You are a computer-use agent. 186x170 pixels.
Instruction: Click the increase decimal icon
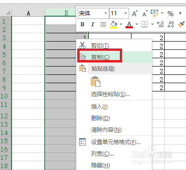[160, 24]
